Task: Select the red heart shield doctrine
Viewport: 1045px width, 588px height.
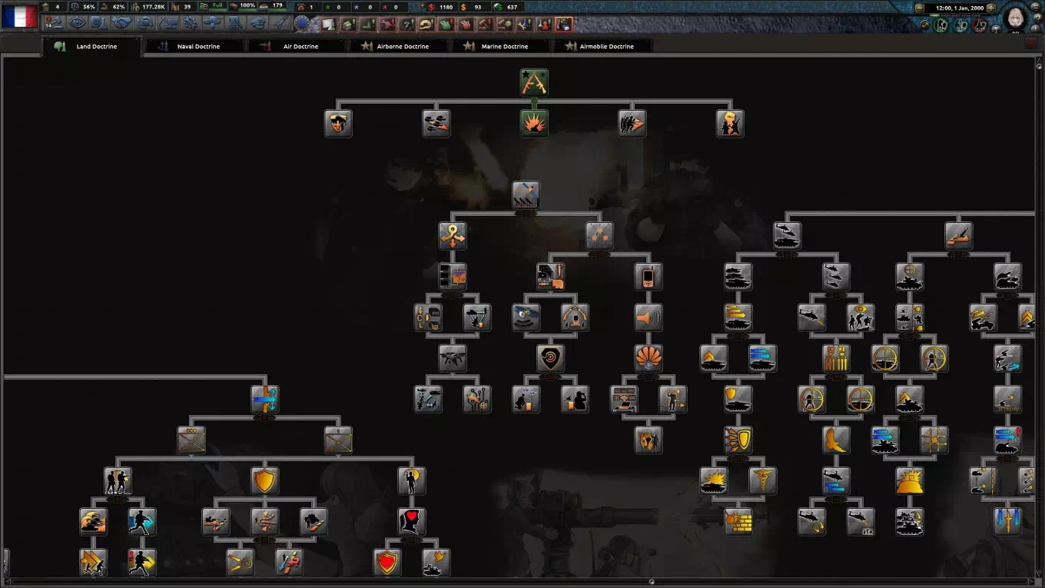Action: point(387,562)
